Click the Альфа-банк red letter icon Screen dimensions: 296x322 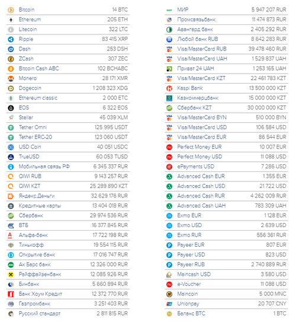click(x=10, y=235)
